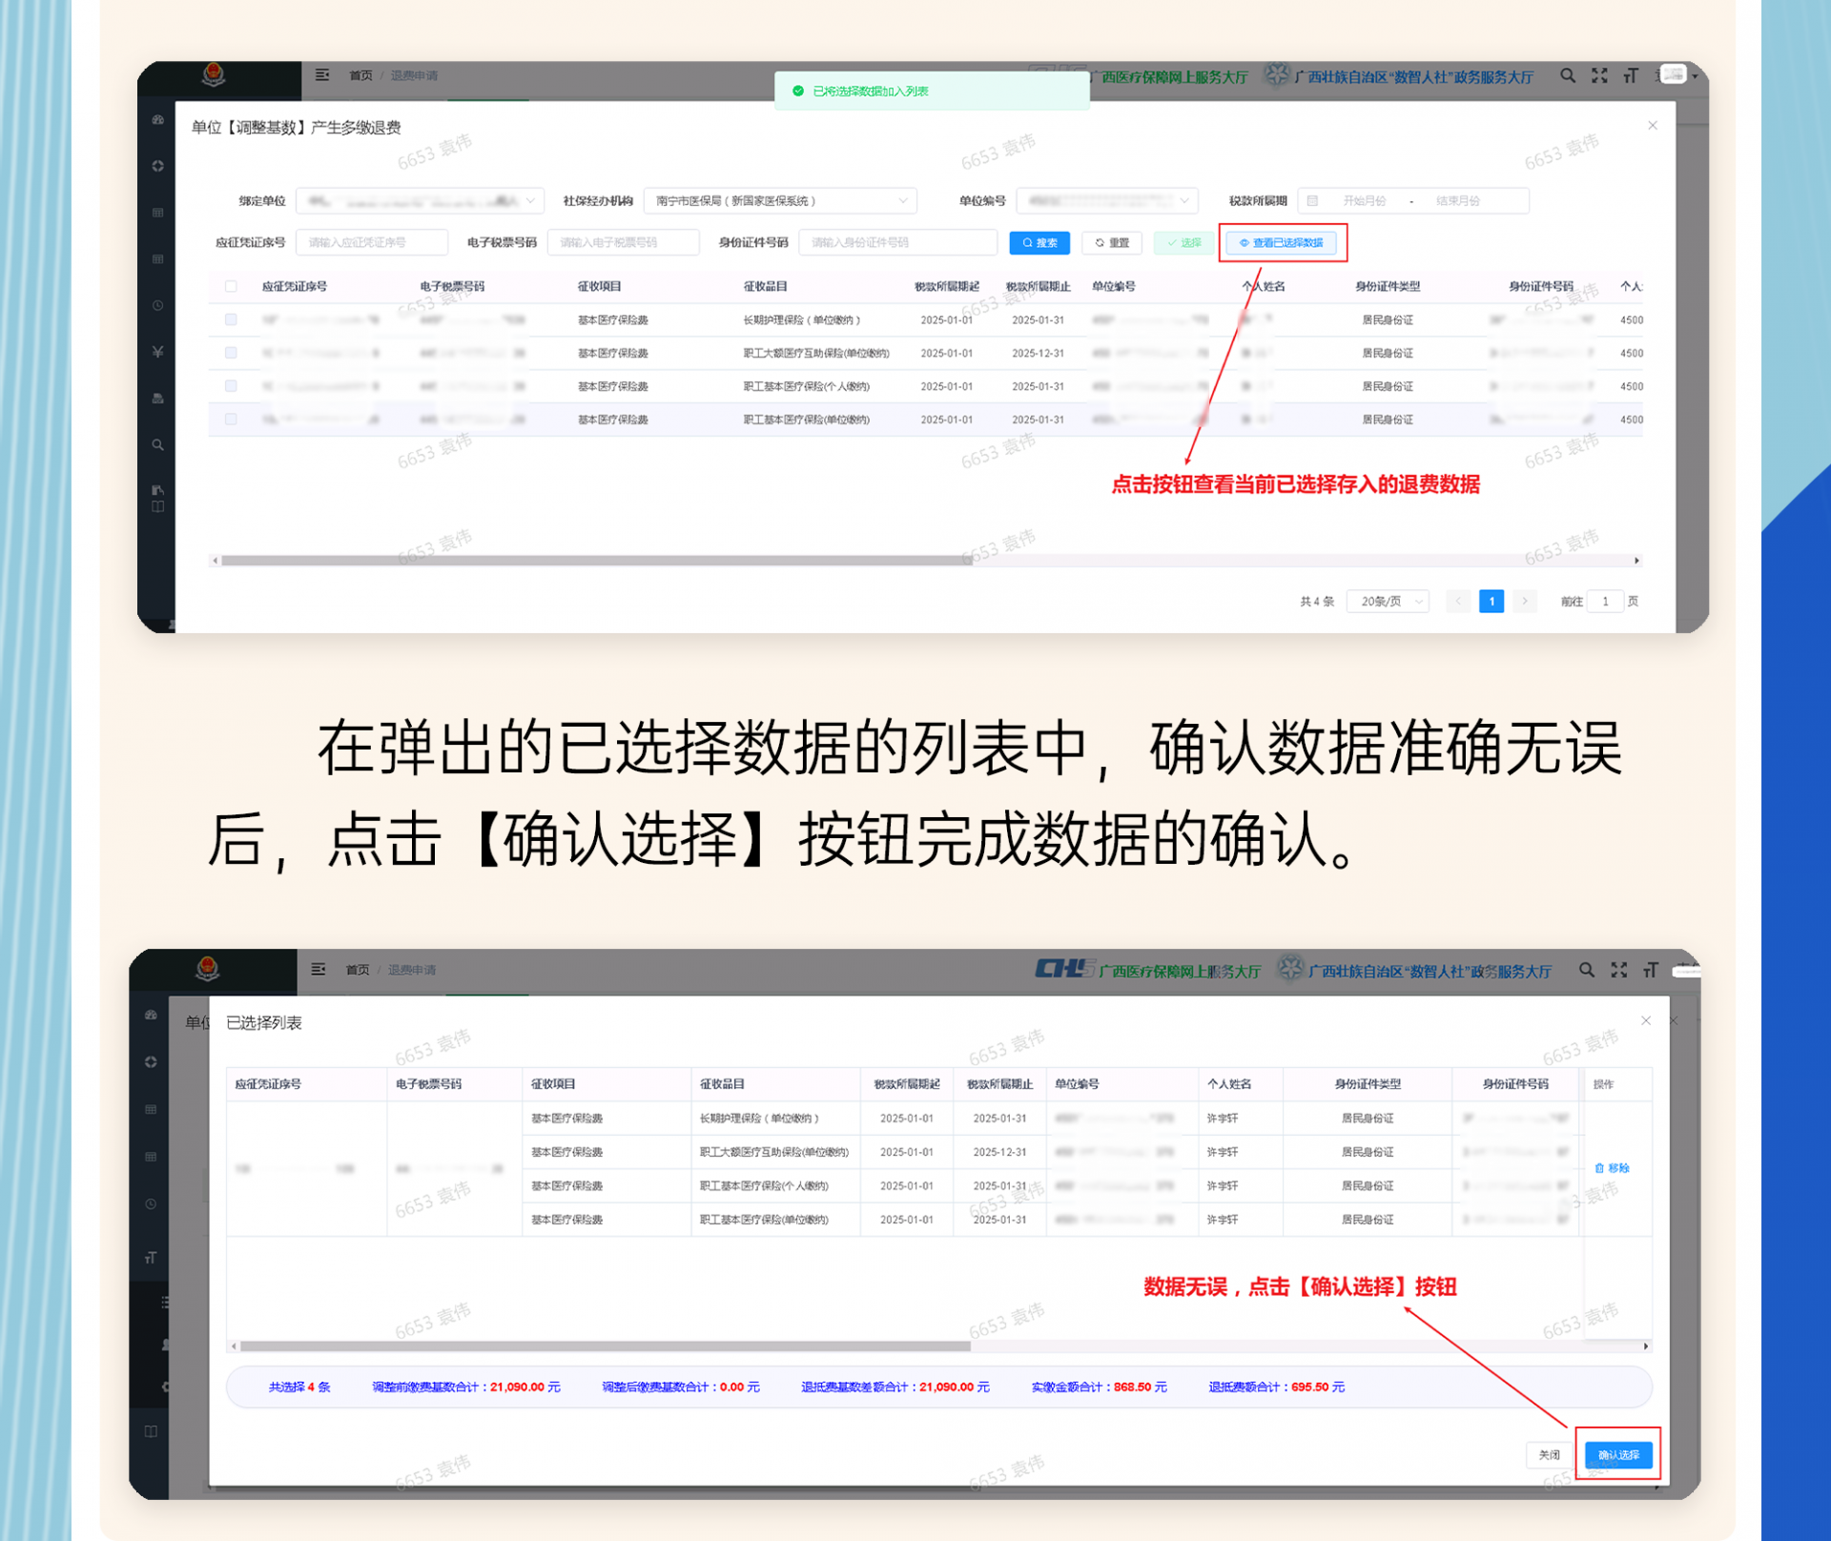Click lower screenshot's fullscreen icon
This screenshot has height=1541, width=1831.
click(x=1618, y=970)
